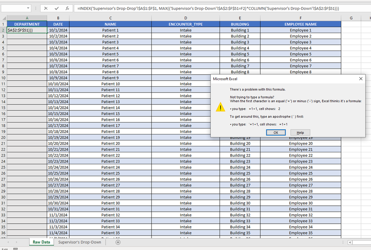Image resolution: width=371 pixels, height=250 pixels.
Task: Select the Building 3 cell
Action: 240,42
